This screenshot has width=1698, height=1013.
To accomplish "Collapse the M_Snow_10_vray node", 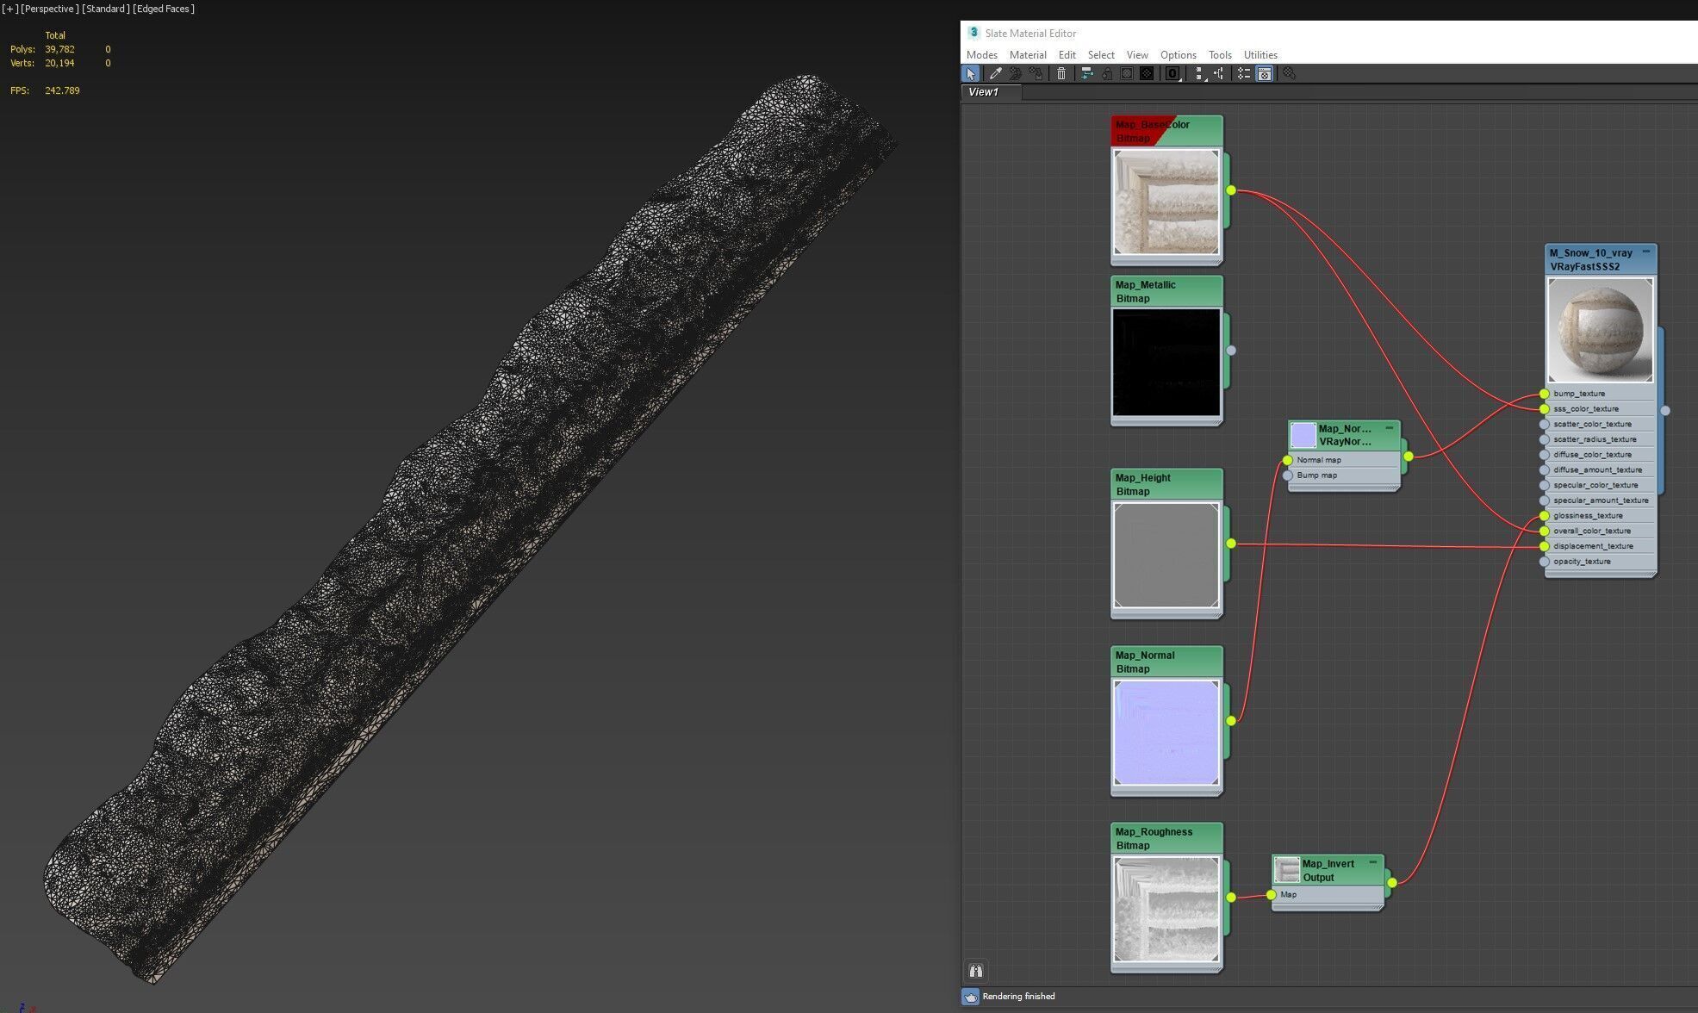I will pos(1645,252).
